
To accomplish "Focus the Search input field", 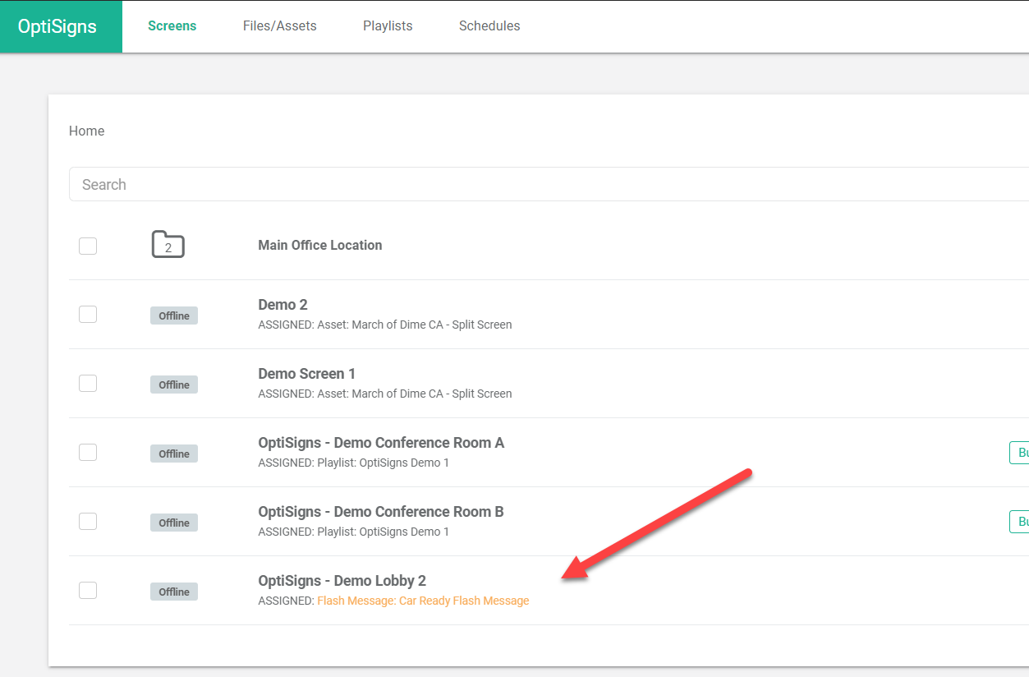I will pyautogui.click(x=549, y=184).
